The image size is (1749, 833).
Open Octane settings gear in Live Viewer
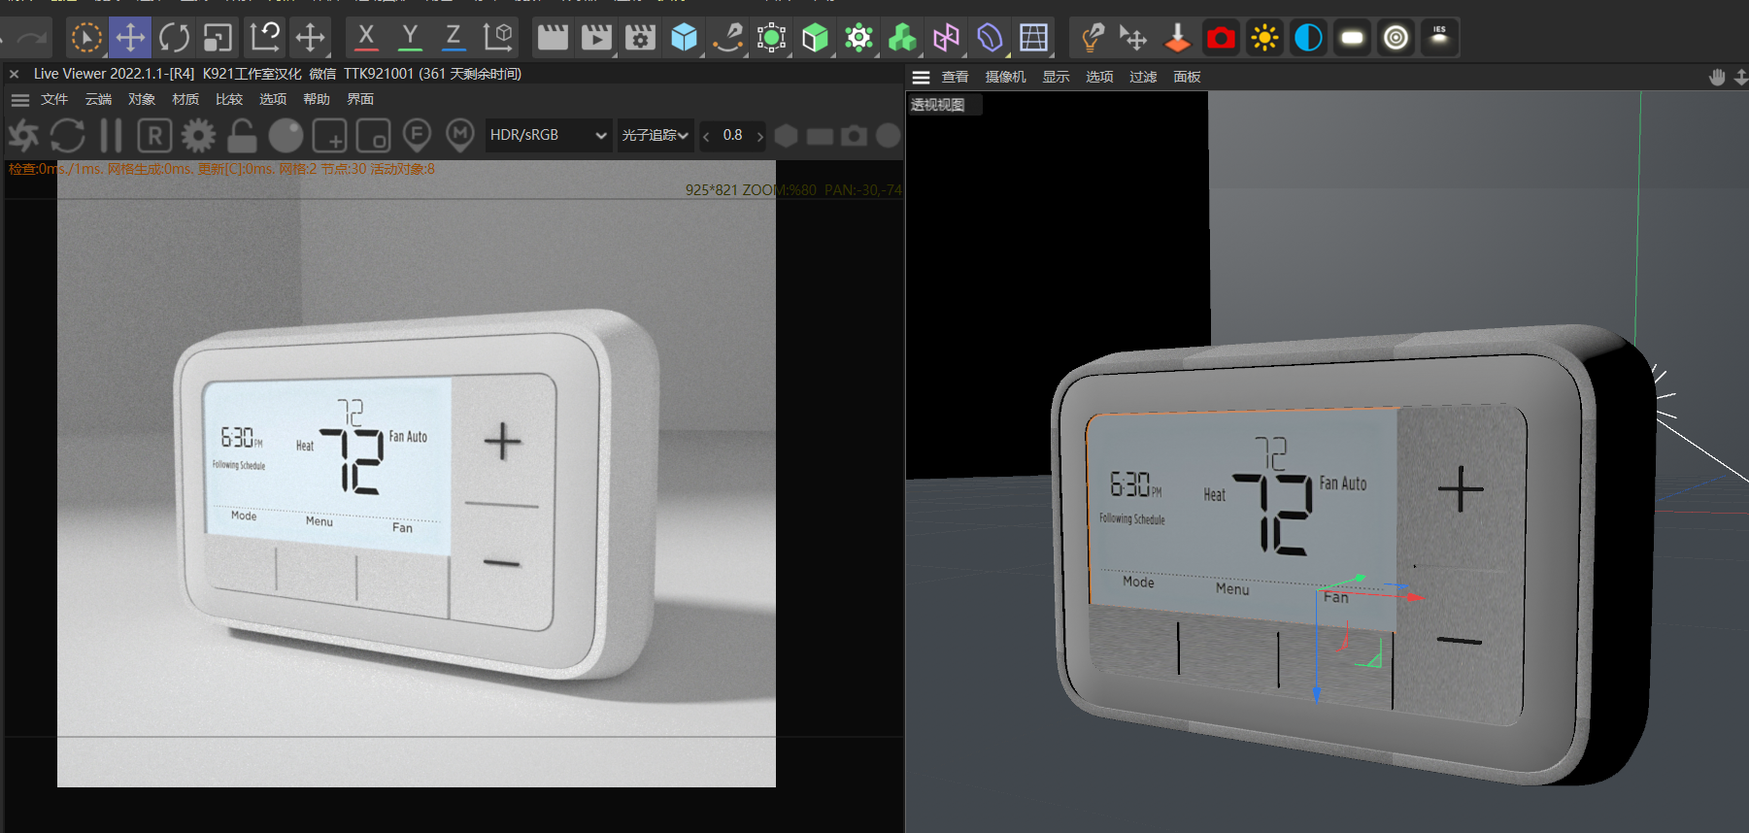pos(198,136)
